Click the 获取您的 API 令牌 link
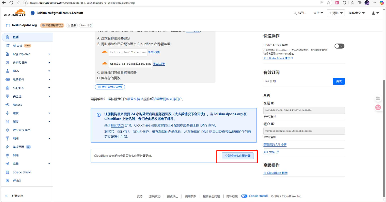386x202 pixels. pos(275,145)
